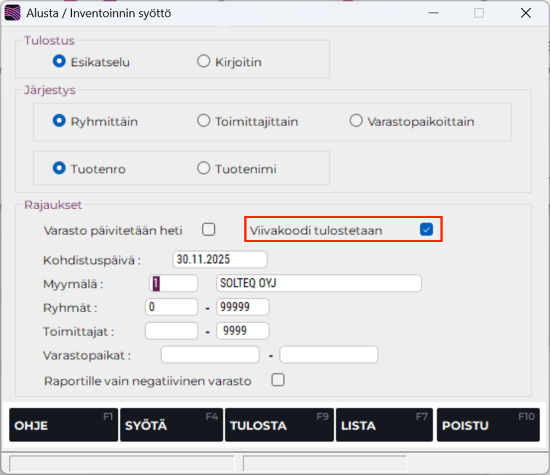Click the TULOSTA F9 button
The height and width of the screenshot is (475, 550).
[x=279, y=425]
